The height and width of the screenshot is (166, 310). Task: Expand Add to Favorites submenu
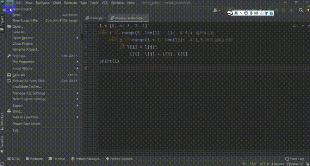25,117
